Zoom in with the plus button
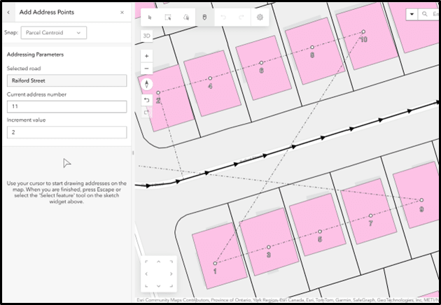 pos(146,56)
